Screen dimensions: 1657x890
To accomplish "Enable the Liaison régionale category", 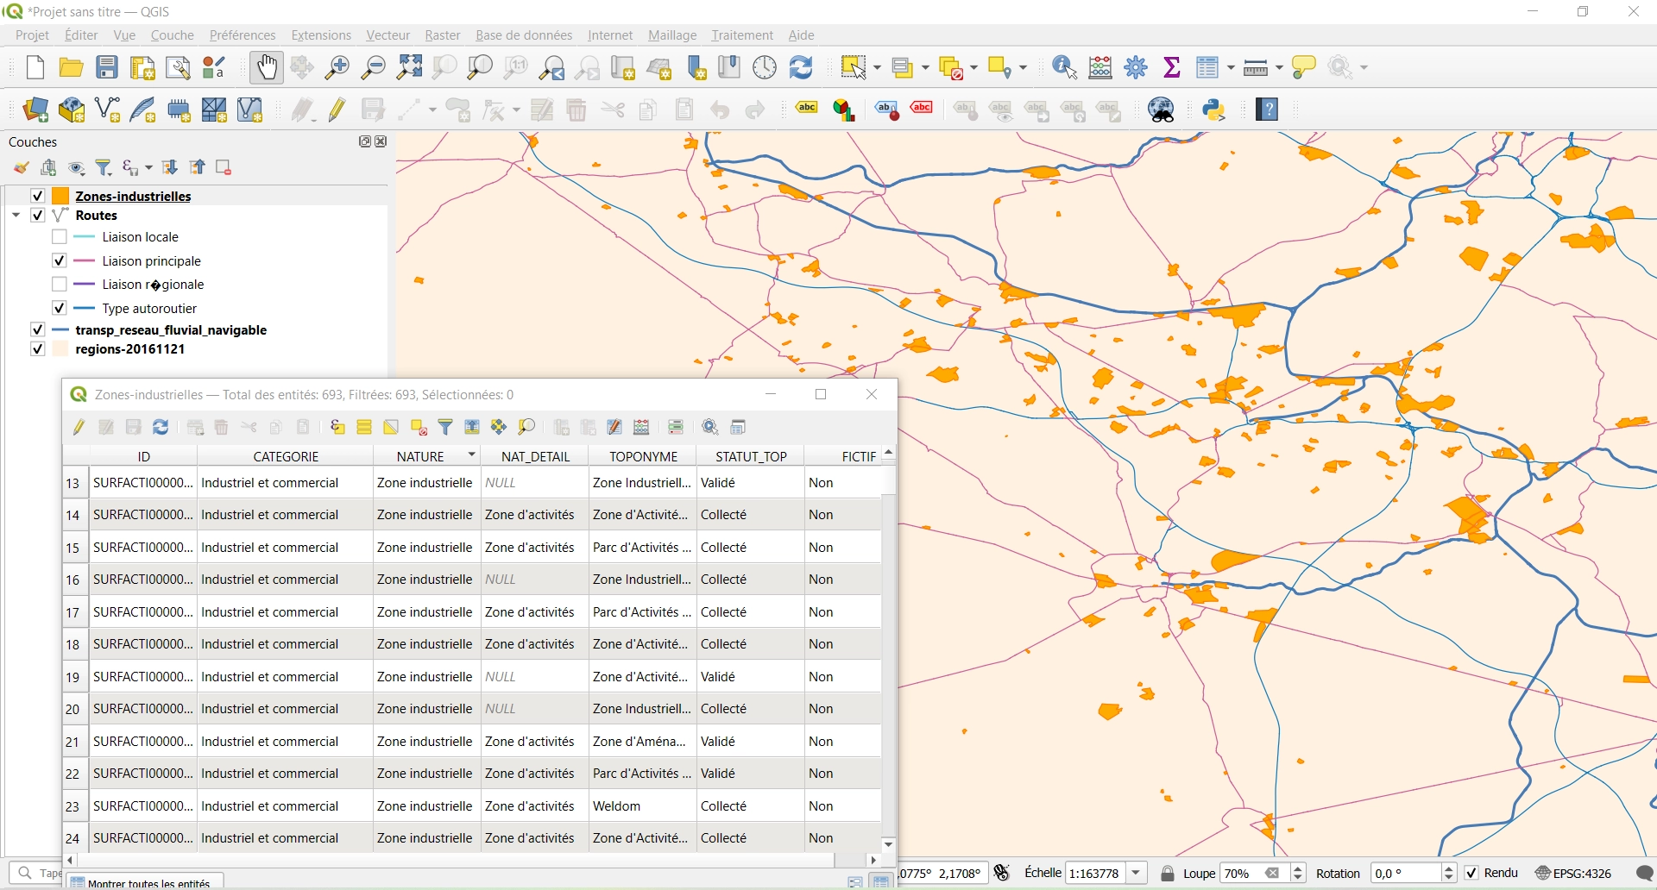I will tap(59, 285).
